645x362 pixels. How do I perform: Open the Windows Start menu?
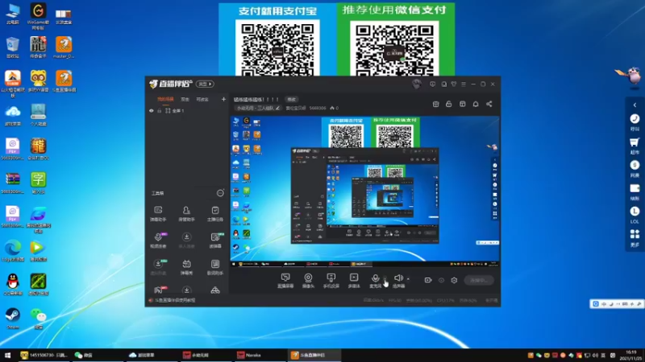tap(7, 355)
